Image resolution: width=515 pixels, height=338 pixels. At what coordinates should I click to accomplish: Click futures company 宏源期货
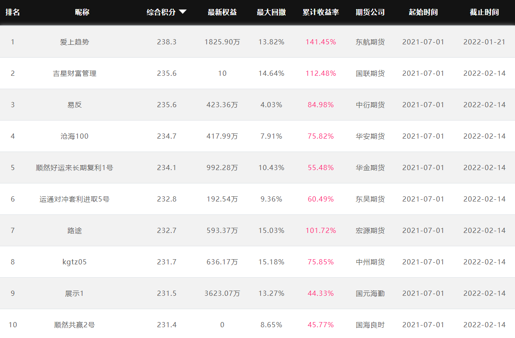[x=370, y=230]
